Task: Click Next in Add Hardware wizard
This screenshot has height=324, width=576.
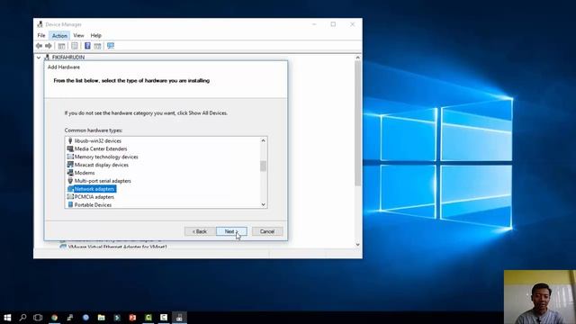Action: [x=231, y=231]
